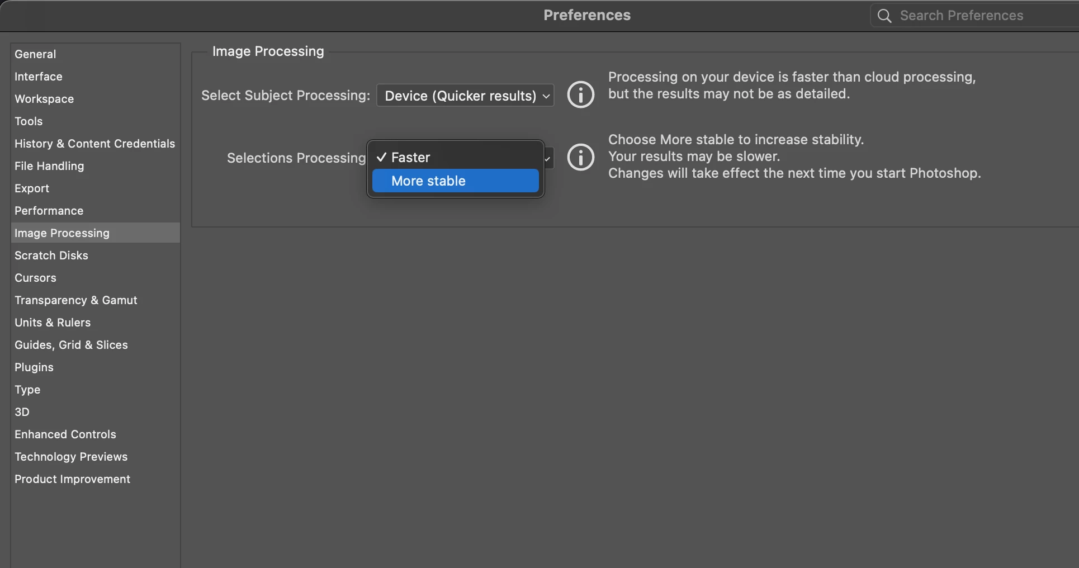
Task: Click the info icon beside Selections Processing
Action: 580,158
